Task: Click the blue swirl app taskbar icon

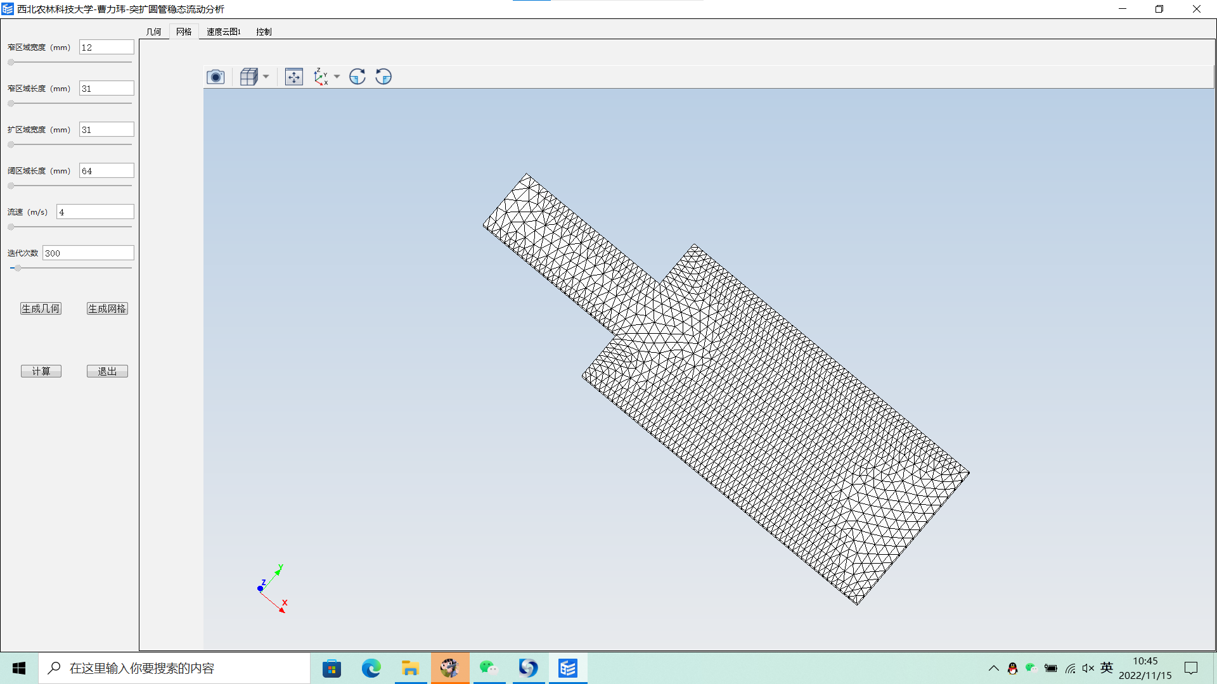Action: [x=528, y=668]
